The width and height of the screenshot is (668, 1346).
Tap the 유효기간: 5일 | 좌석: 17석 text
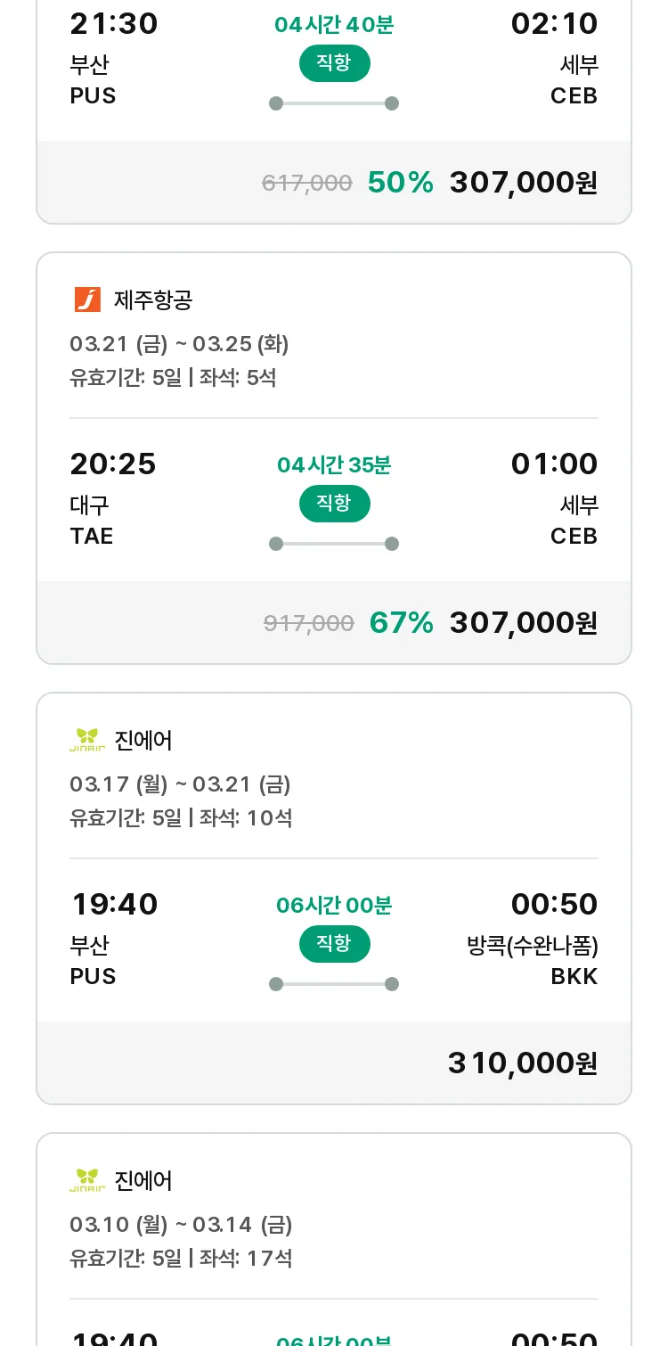181,1259
